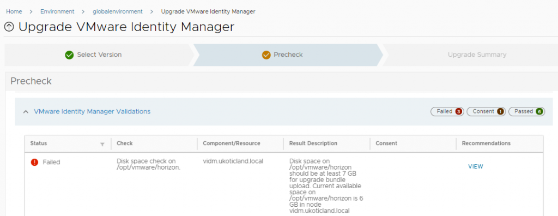Screen dimensions: 558x216
Task: Click the Status column header
Action: click(x=39, y=143)
